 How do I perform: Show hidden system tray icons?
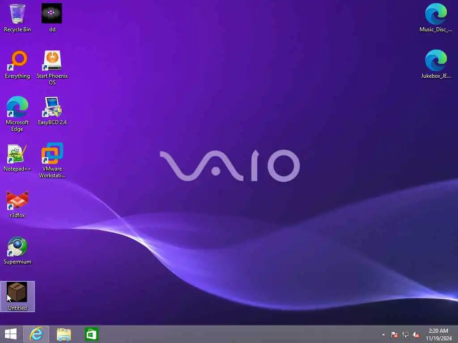[383, 335]
